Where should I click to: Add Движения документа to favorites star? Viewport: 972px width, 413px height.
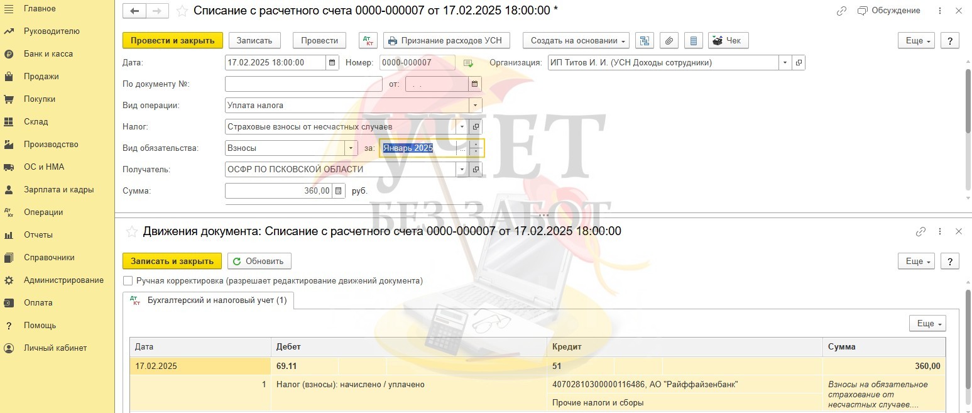click(132, 232)
